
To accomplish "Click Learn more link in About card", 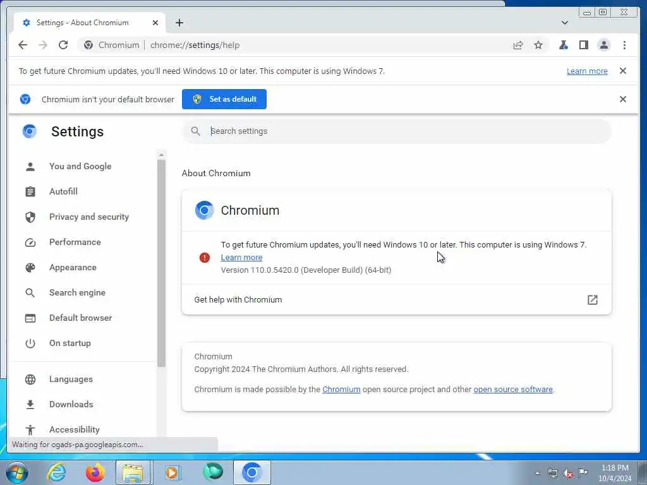I will pyautogui.click(x=241, y=258).
